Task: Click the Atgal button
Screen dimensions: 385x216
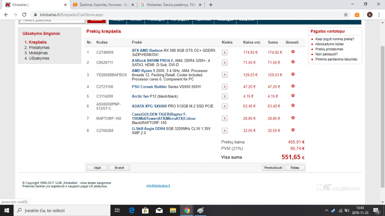Action: (97, 168)
